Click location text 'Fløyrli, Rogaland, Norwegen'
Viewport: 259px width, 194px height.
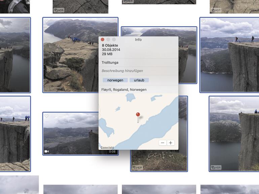click(124, 90)
